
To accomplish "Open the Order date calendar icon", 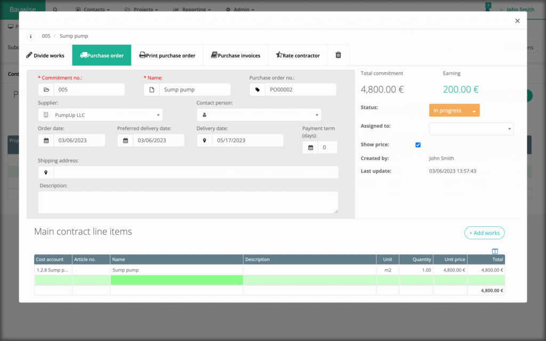I will pyautogui.click(x=46, y=140).
